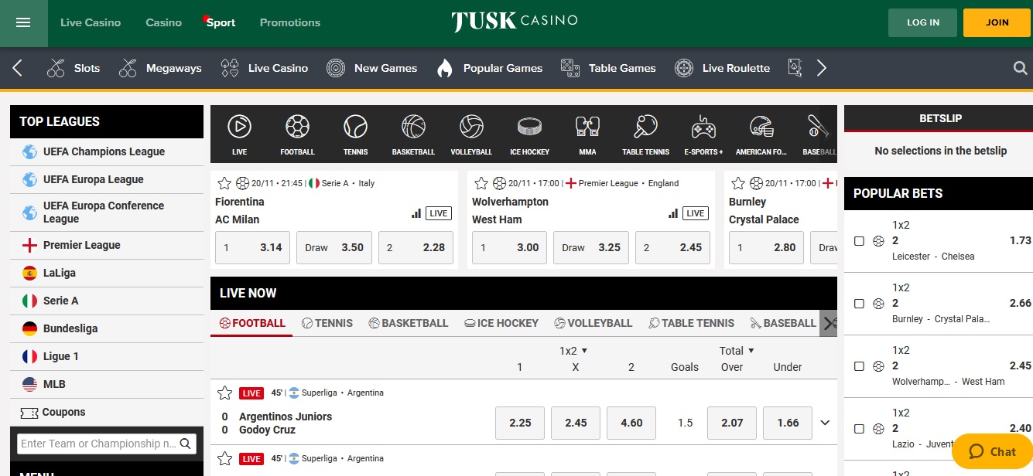Bet on Fiorentina at 3.14
Viewport: 1033px width, 476px height.
click(x=252, y=247)
